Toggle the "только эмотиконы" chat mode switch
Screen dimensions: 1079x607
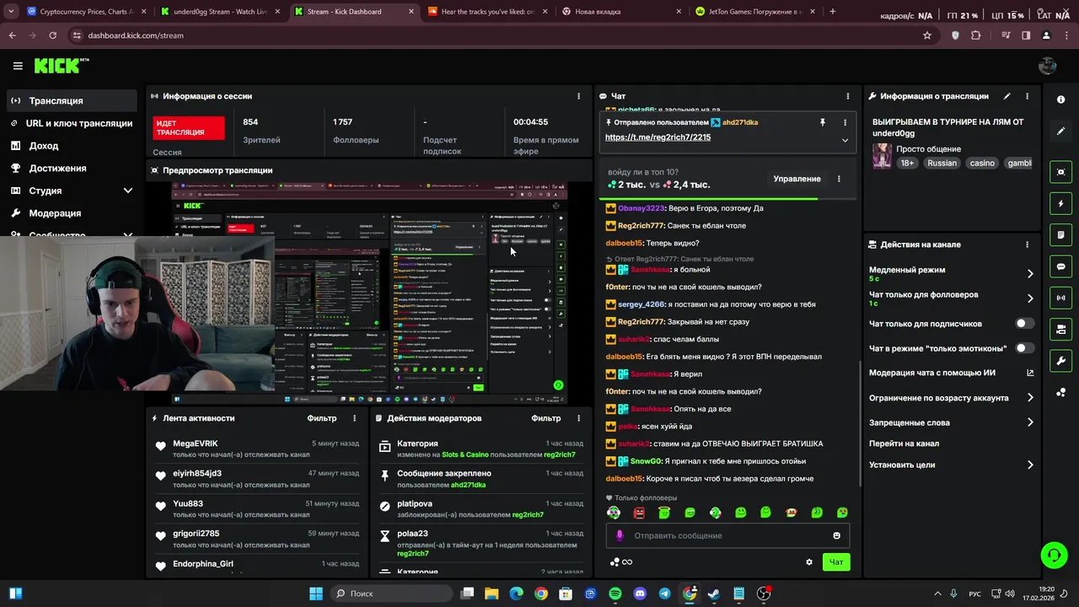tap(1024, 348)
